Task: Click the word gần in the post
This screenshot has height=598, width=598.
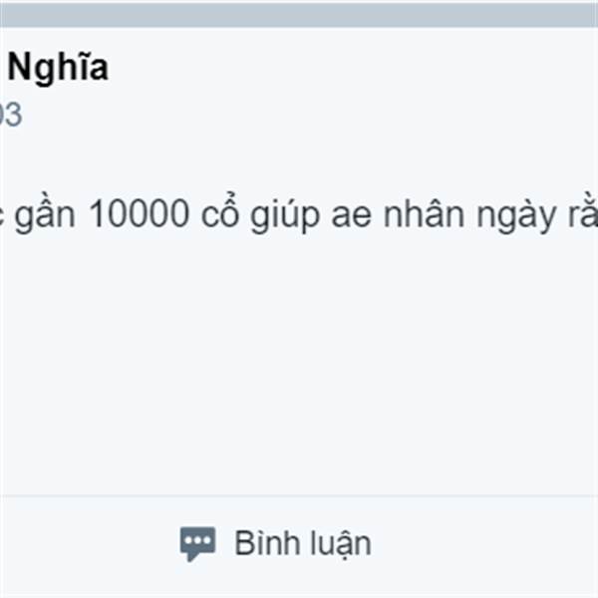Action: [45, 216]
